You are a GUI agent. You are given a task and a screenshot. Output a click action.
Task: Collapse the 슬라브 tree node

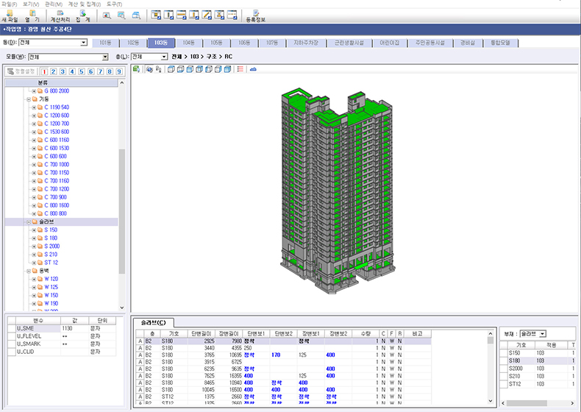[29, 222]
